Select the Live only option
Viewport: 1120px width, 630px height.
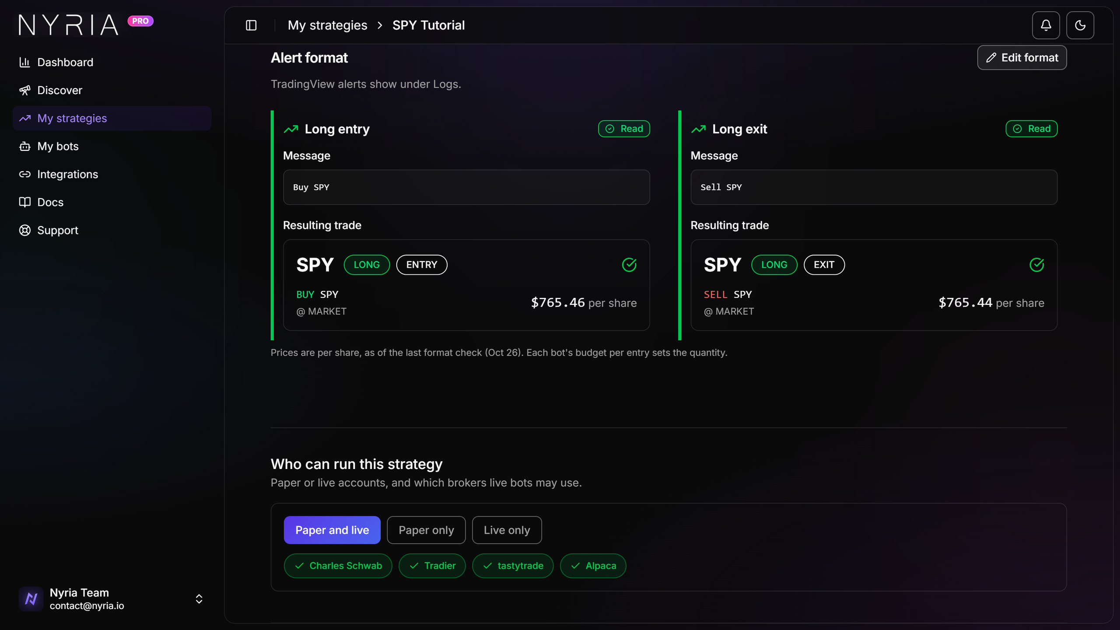tap(507, 530)
